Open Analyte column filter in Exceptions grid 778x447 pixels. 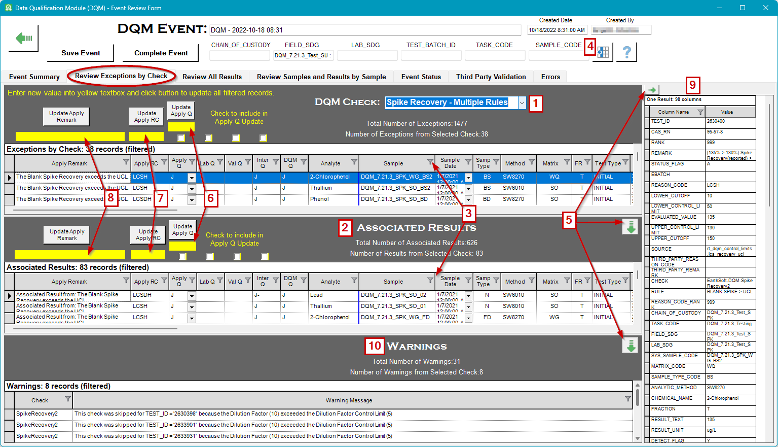[x=354, y=162]
